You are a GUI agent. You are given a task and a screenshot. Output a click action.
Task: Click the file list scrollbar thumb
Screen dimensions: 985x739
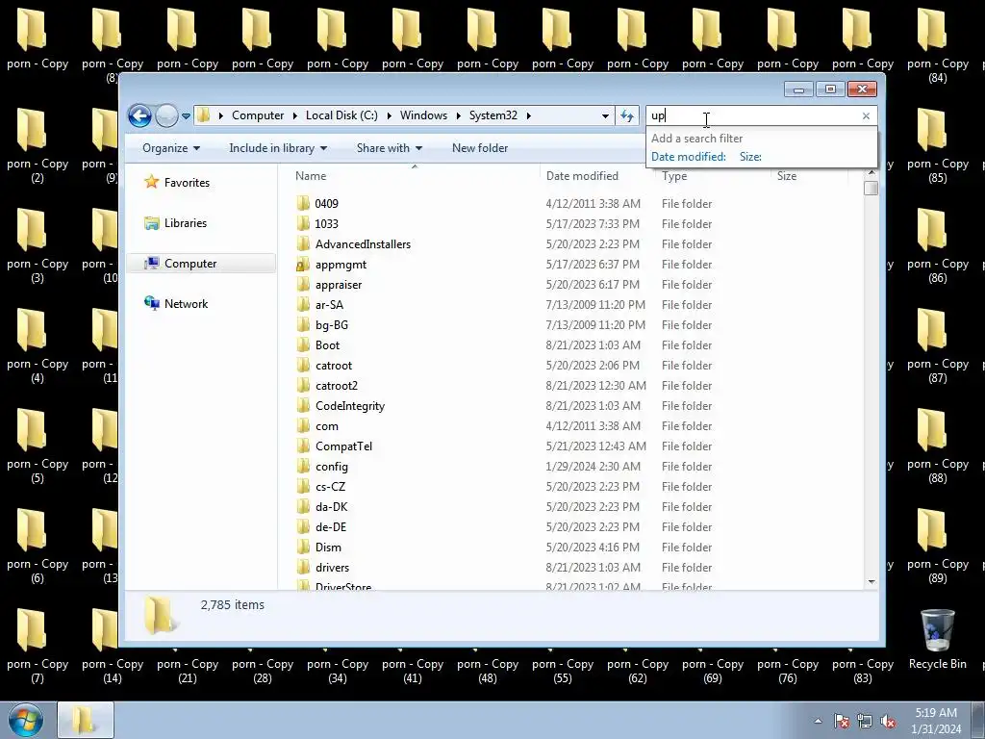pos(871,189)
